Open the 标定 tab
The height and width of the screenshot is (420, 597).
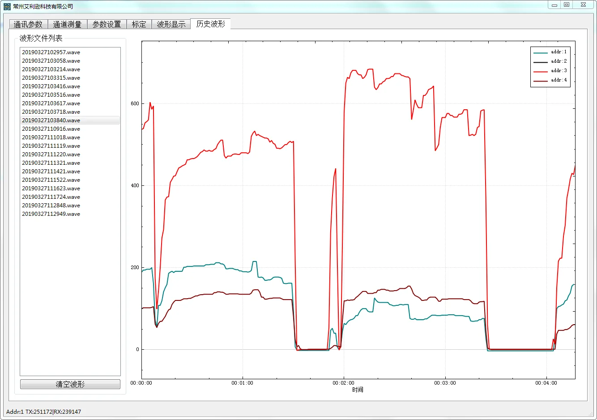point(139,24)
